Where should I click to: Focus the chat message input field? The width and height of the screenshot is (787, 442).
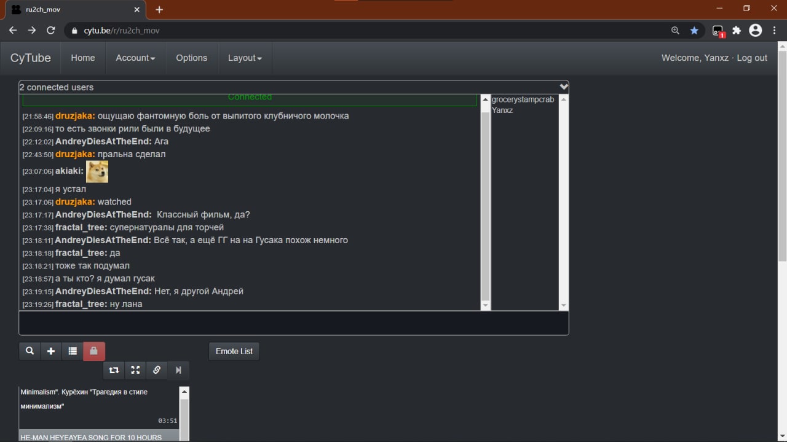click(294, 323)
